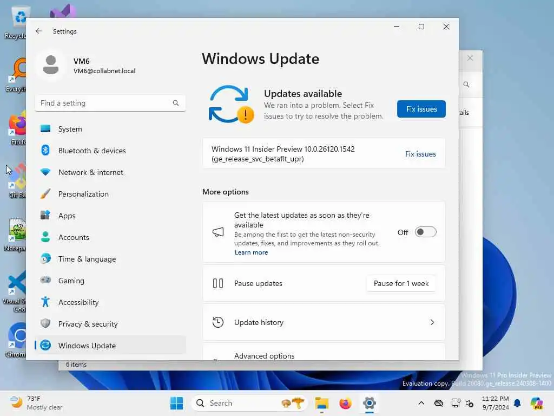Open the notification bell in taskbar
The image size is (554, 416).
[517, 403]
